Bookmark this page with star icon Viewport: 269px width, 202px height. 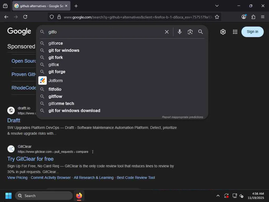(x=217, y=17)
